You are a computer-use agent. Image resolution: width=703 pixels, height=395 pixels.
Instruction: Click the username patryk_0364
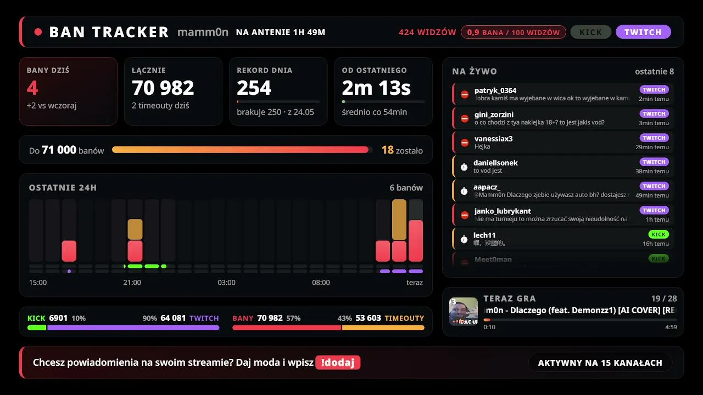tap(495, 90)
